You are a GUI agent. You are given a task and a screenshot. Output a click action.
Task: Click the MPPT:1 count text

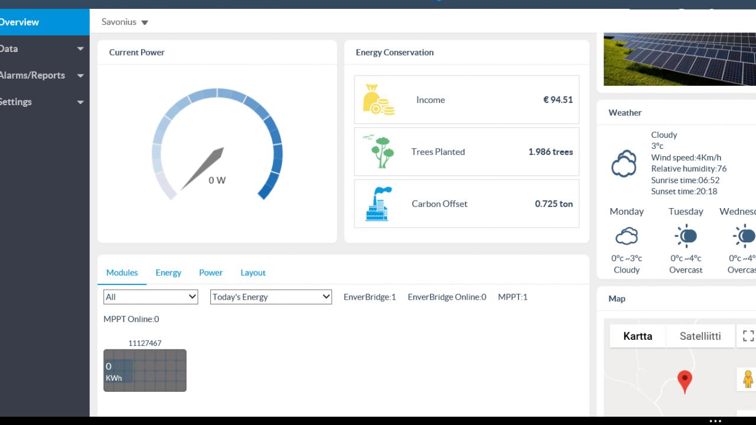[x=513, y=297]
